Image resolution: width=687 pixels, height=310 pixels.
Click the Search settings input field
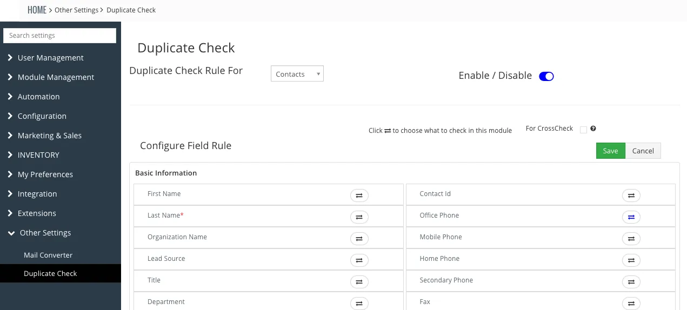59,36
